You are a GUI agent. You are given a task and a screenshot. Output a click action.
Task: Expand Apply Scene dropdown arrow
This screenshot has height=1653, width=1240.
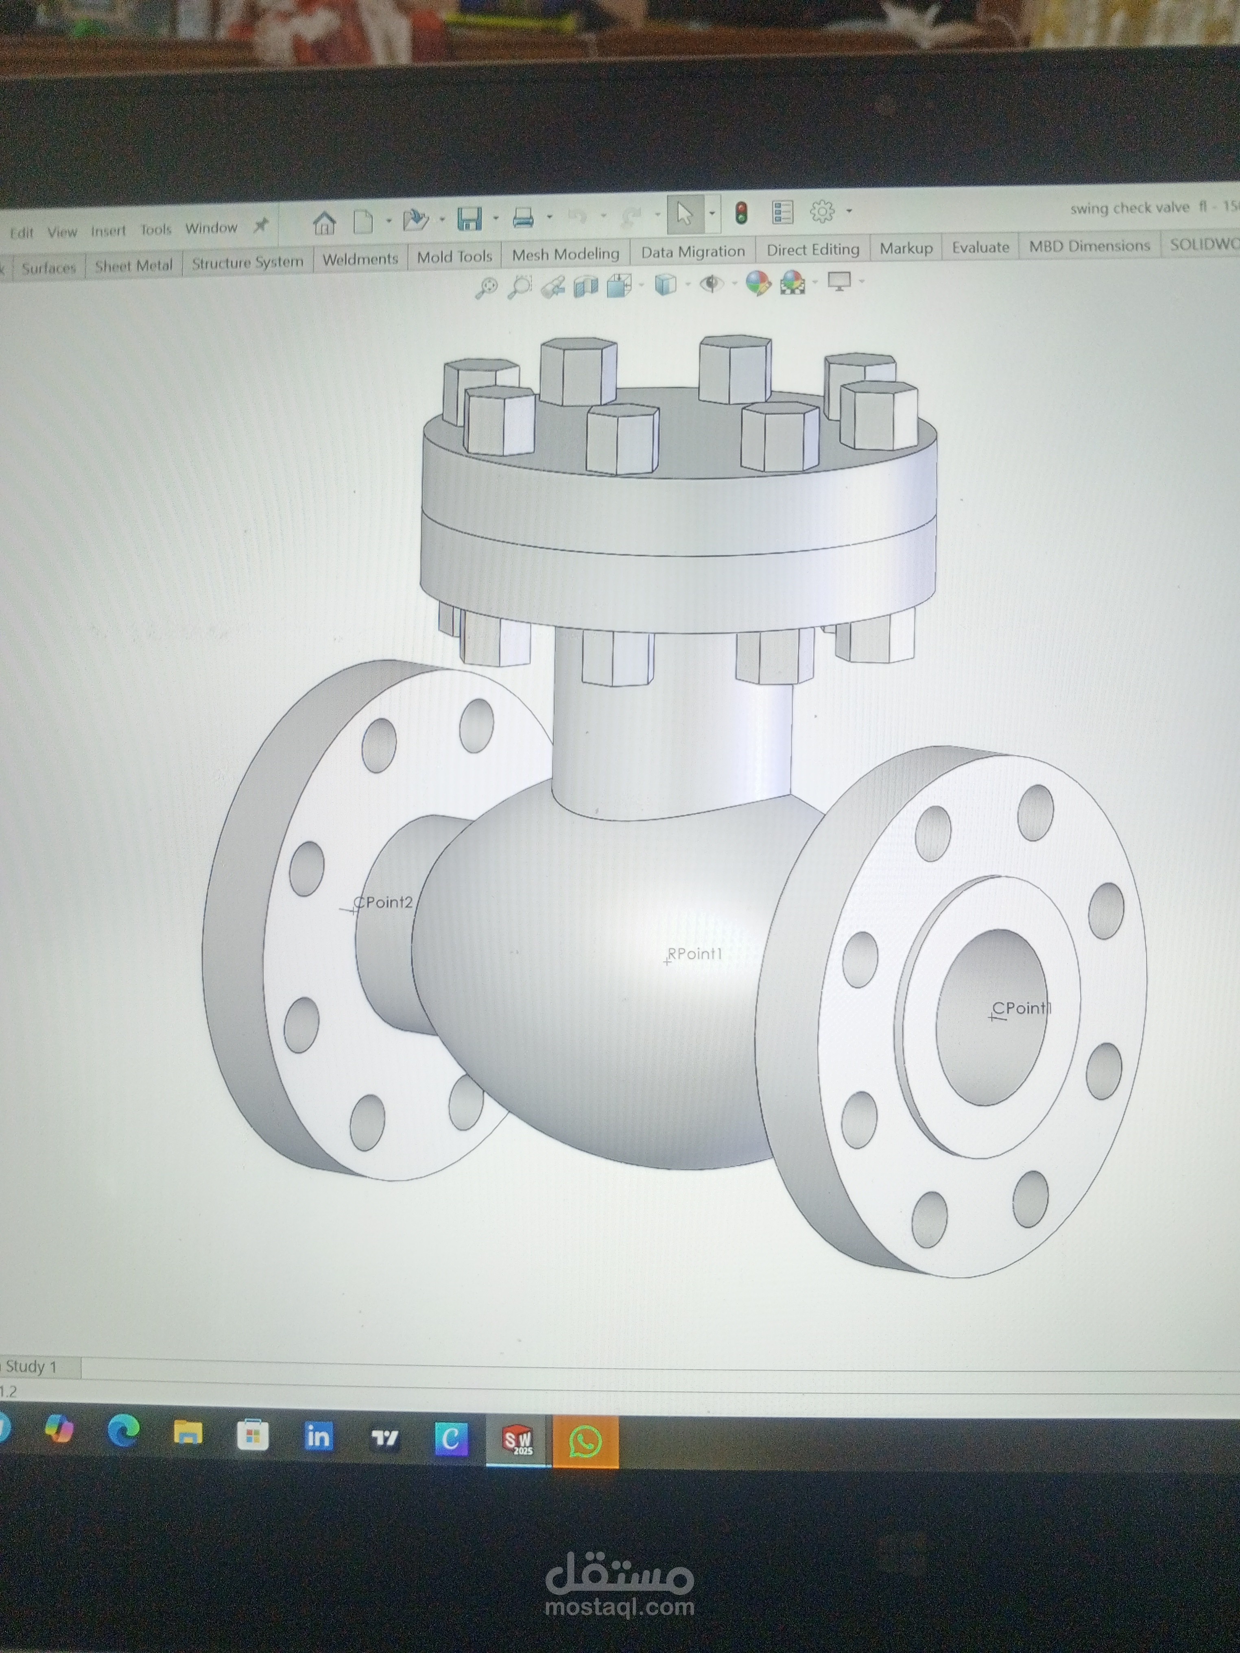(x=815, y=282)
